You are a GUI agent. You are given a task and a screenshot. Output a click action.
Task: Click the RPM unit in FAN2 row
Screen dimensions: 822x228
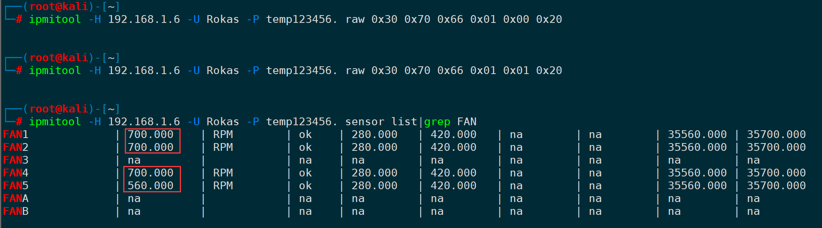[x=223, y=147]
